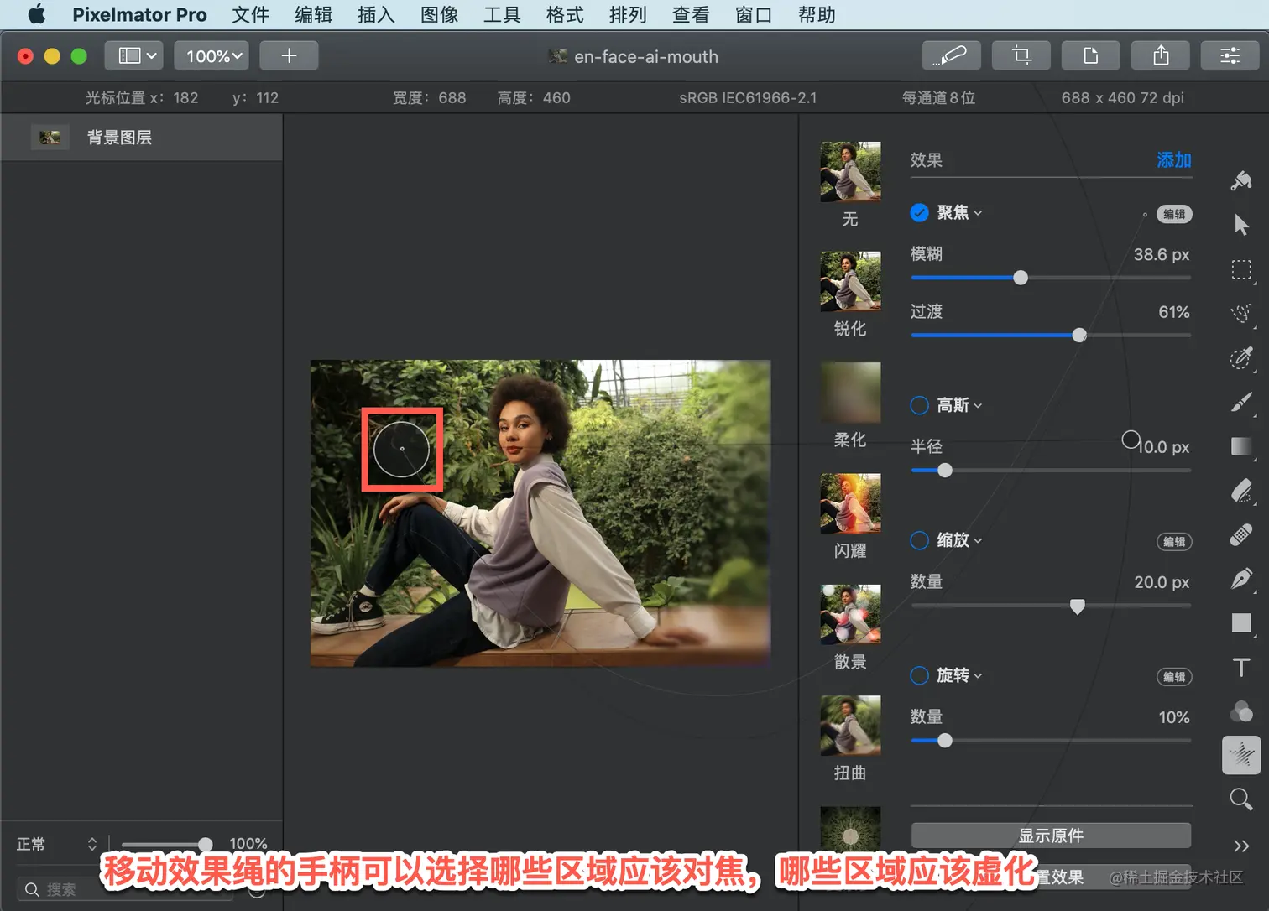Toggle the adjustments sliders toolbar button
Screen dimensions: 1269x911
coord(1230,55)
